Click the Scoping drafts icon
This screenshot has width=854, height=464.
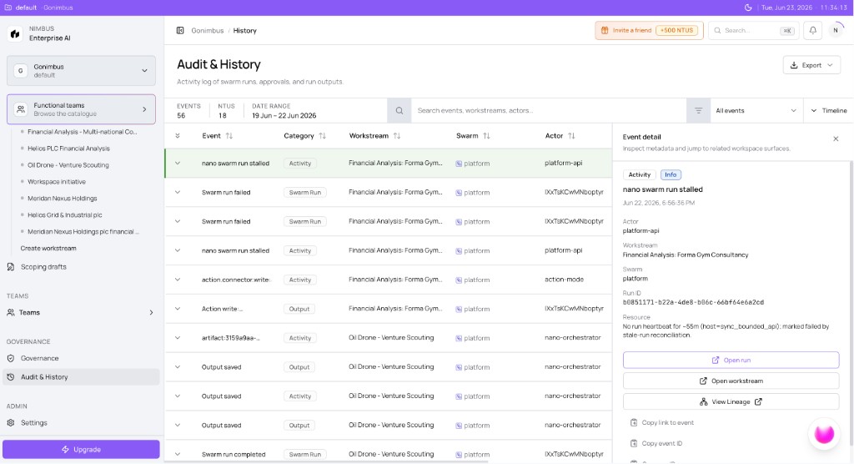point(11,266)
